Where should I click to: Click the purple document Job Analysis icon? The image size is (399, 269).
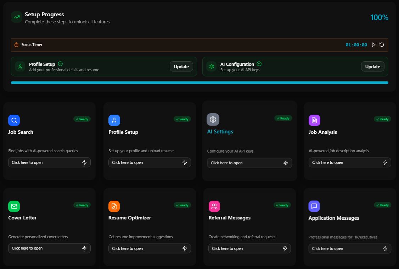315,120
